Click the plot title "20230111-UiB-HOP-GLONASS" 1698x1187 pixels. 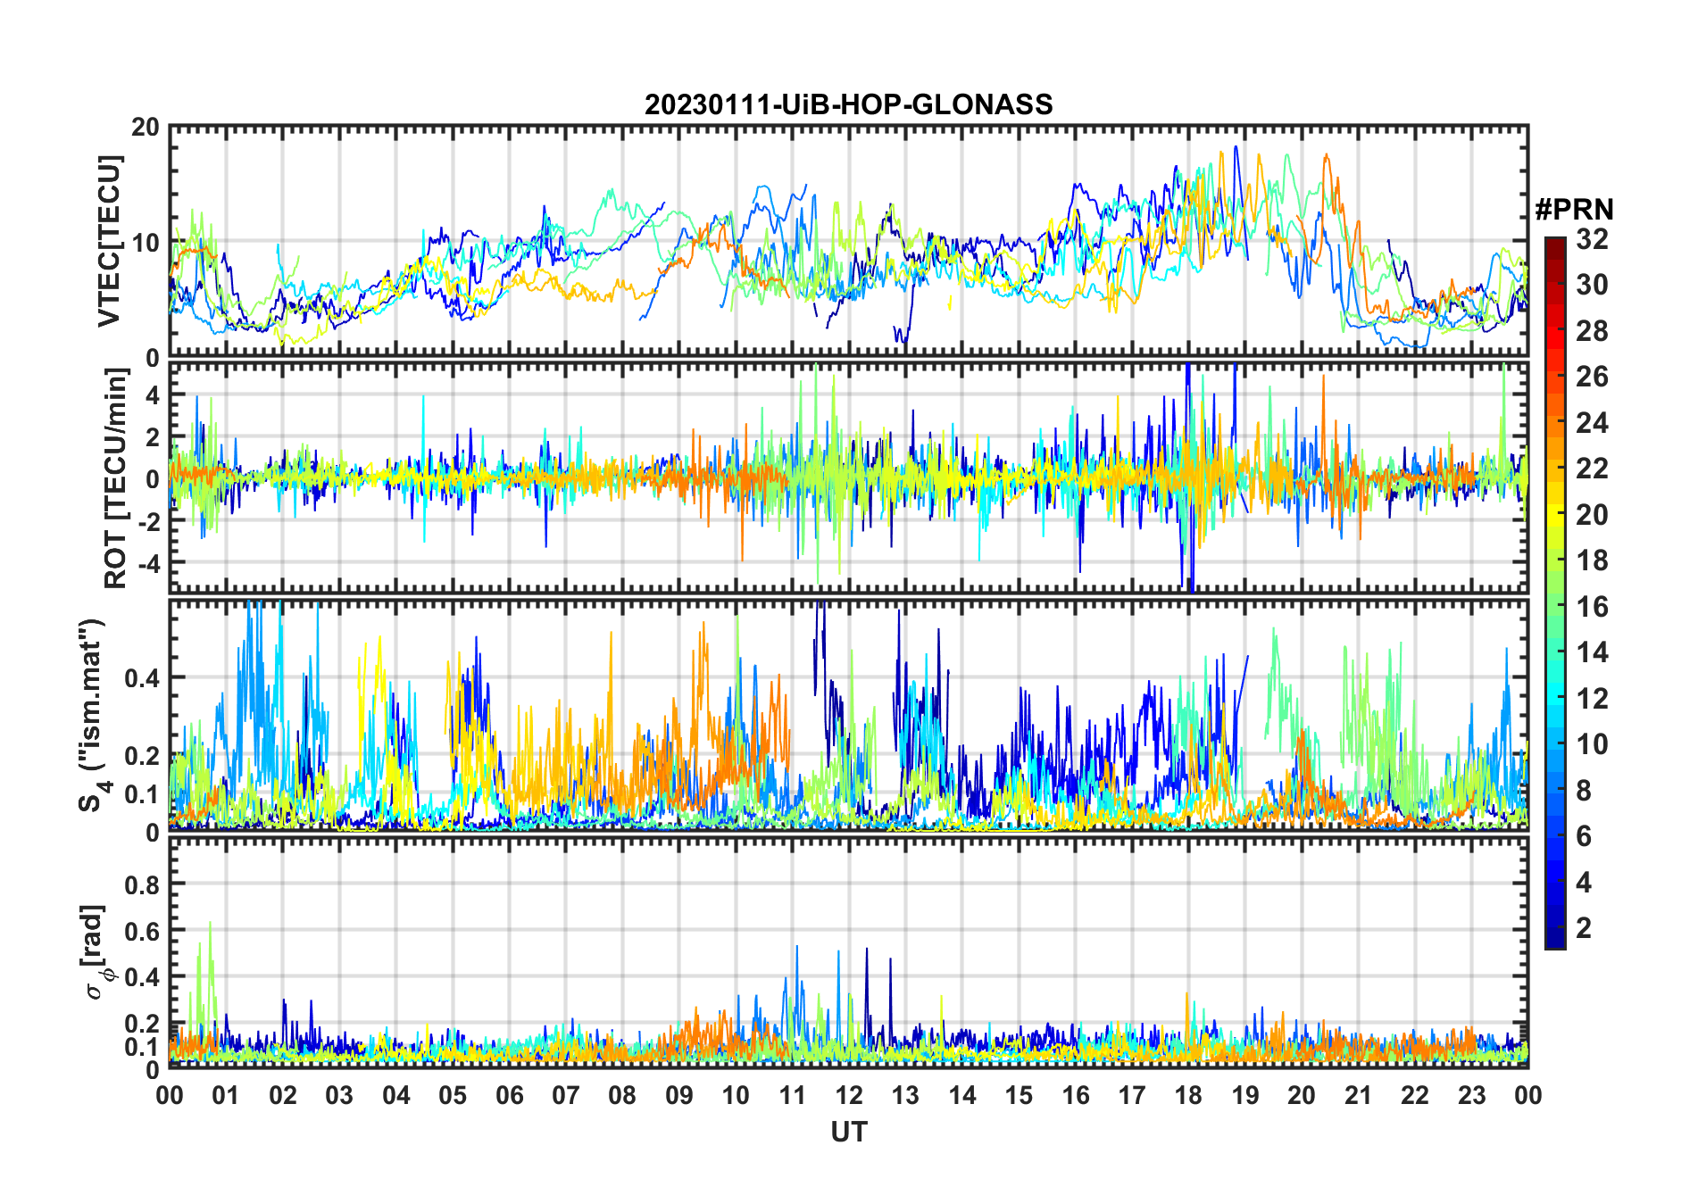pyautogui.click(x=848, y=104)
